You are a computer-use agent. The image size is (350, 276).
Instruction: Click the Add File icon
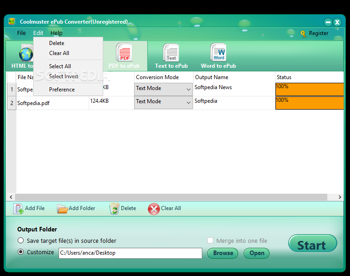18,209
